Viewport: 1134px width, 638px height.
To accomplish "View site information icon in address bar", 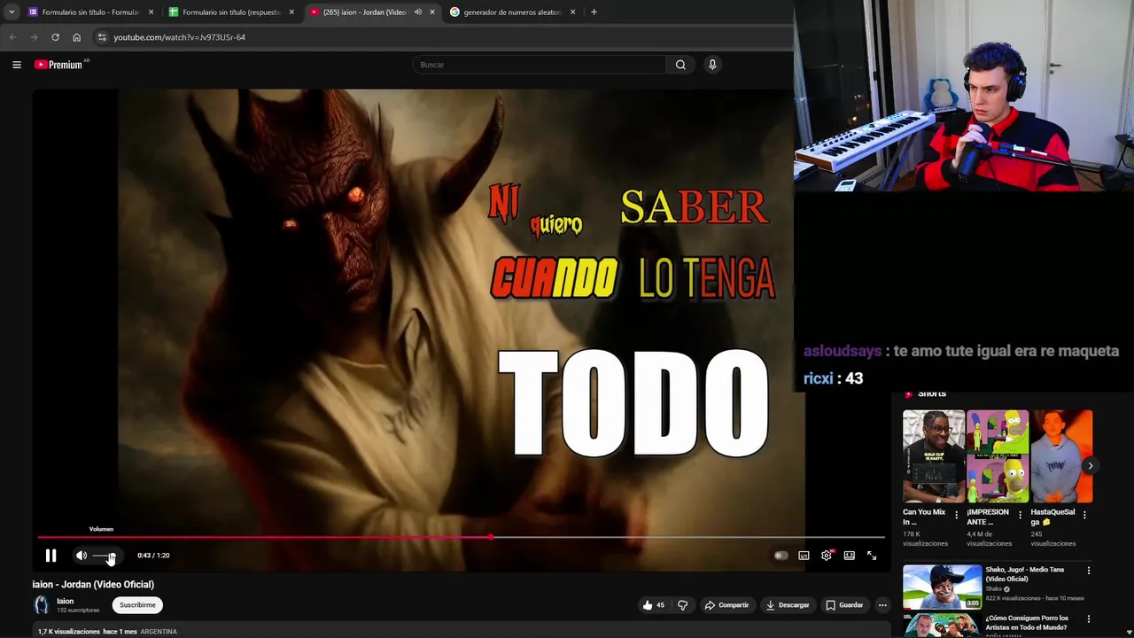I will point(102,37).
